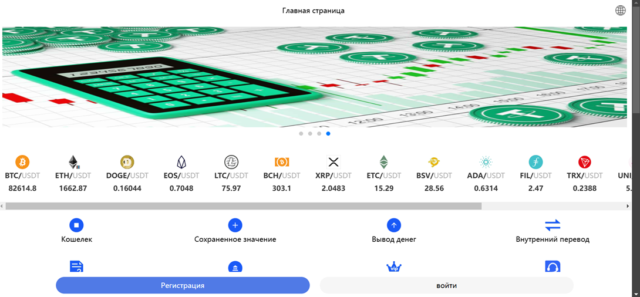The image size is (640, 297).
Task: Select the Bitcoin Cash icon
Action: click(282, 162)
